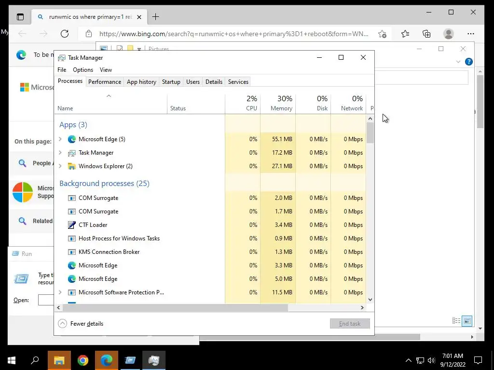Click the Apps (3) group header
The height and width of the screenshot is (370, 494).
pyautogui.click(x=73, y=125)
